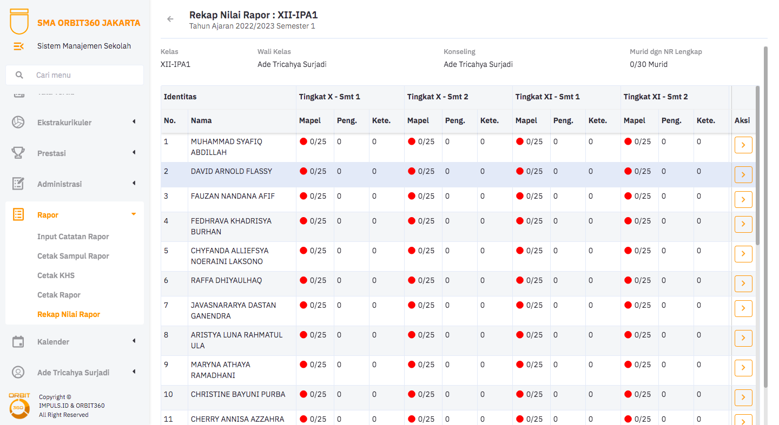Open Input Catatan Rapor menu item
Viewport: 779px width, 425px height.
point(73,237)
